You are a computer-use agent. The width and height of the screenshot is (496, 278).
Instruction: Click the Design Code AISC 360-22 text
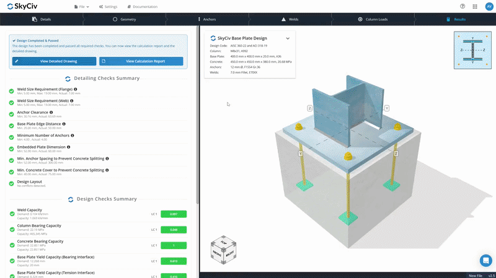click(x=249, y=46)
